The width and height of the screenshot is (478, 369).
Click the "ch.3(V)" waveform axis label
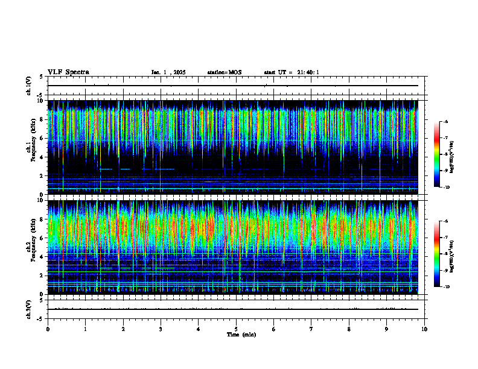pyautogui.click(x=29, y=309)
